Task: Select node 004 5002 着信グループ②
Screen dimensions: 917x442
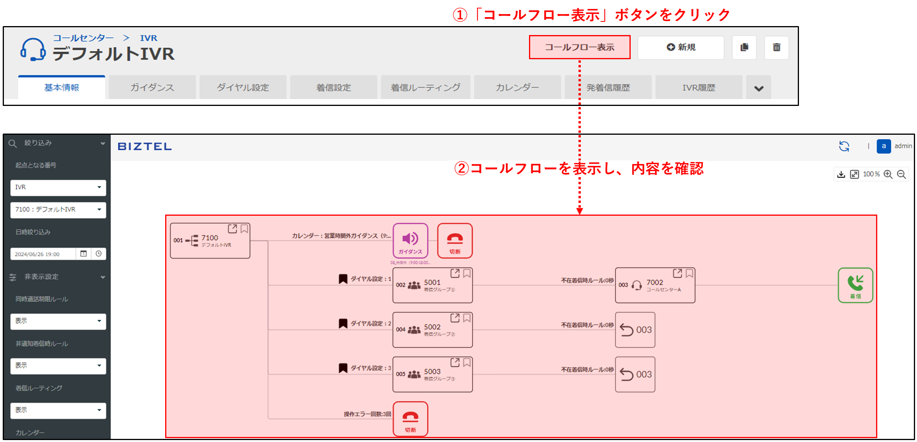Action: coord(432,330)
